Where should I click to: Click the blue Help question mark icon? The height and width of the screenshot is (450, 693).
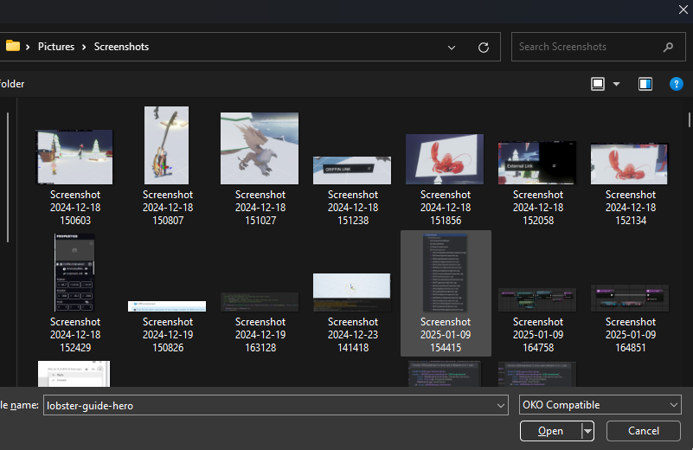(677, 84)
